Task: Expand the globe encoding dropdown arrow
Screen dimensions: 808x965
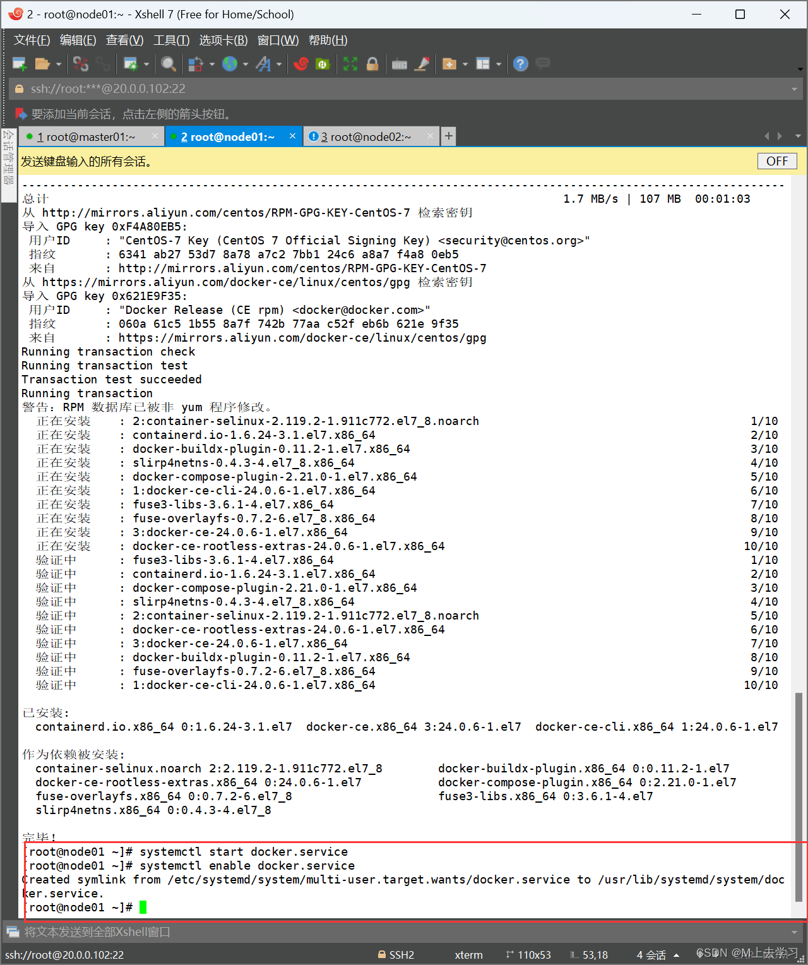Action: [246, 64]
